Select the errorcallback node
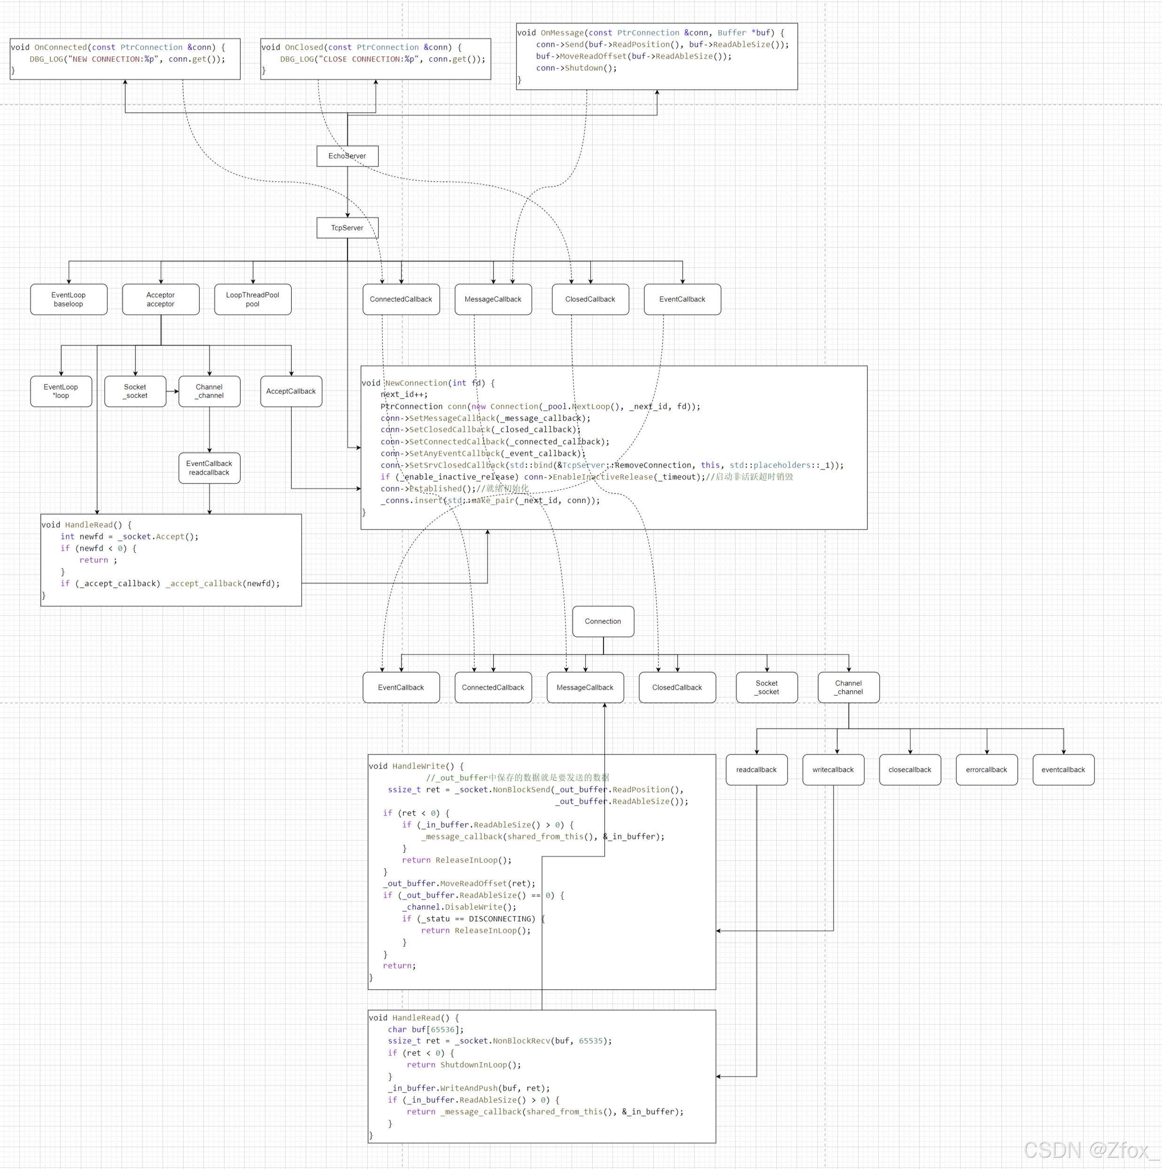1162x1169 pixels. pyautogui.click(x=986, y=769)
